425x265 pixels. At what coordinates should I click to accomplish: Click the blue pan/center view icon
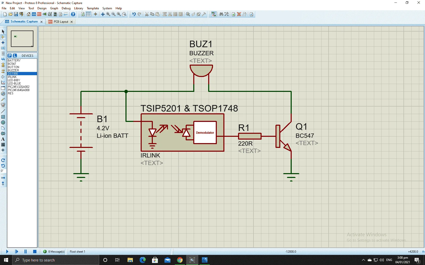click(x=103, y=14)
